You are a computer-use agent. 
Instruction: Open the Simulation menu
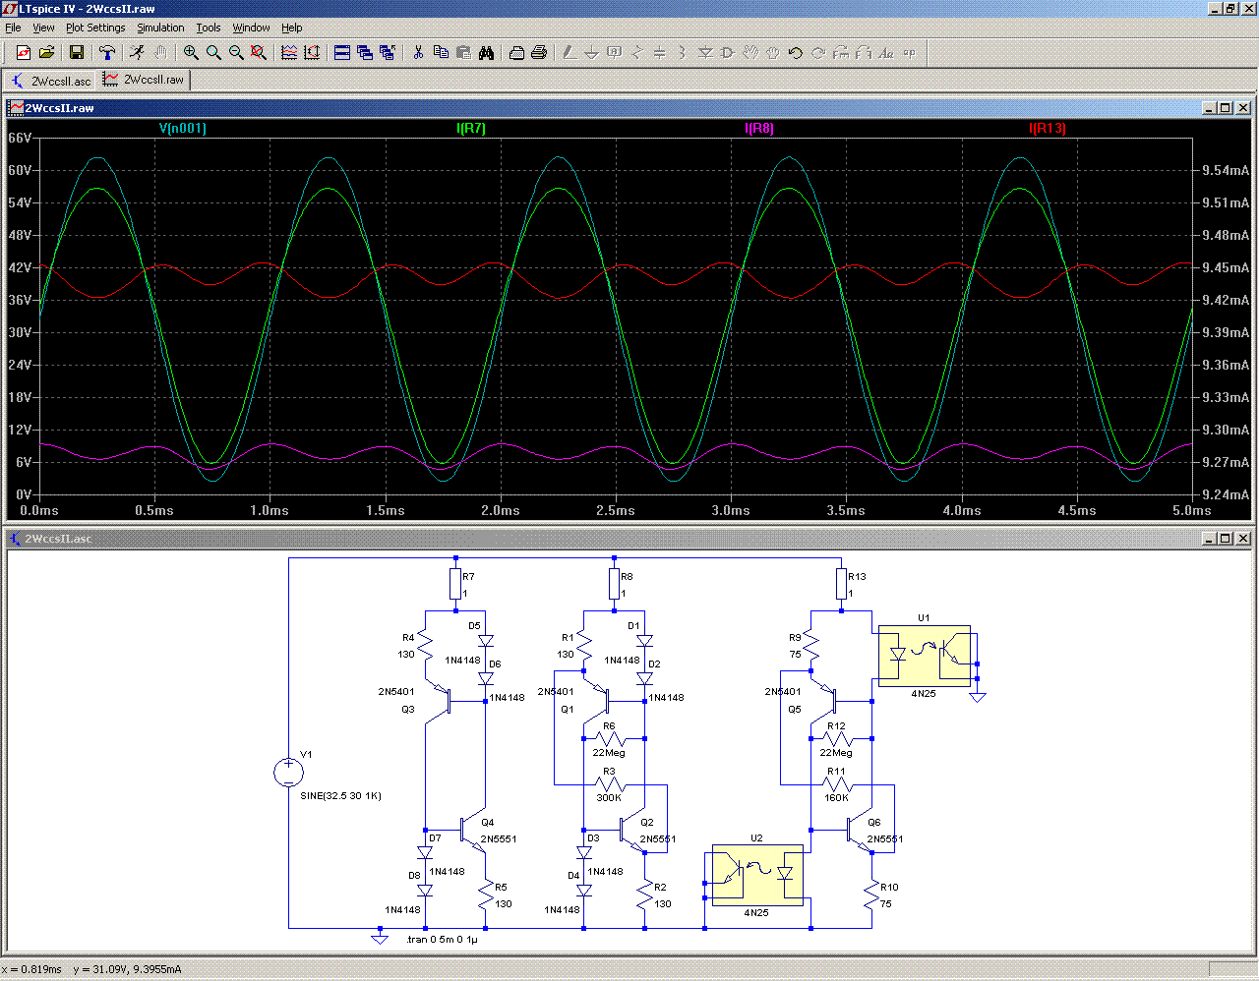160,28
